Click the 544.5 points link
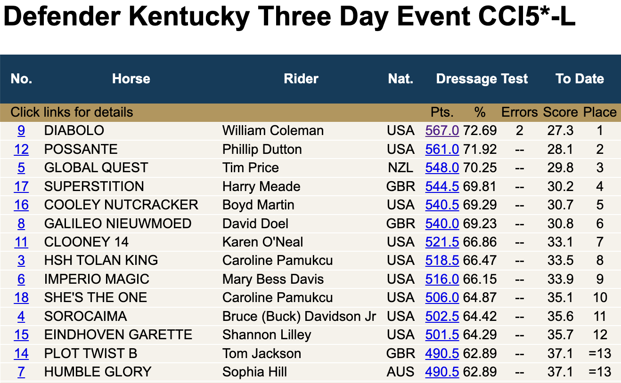This screenshot has height=383, width=621. 441,186
